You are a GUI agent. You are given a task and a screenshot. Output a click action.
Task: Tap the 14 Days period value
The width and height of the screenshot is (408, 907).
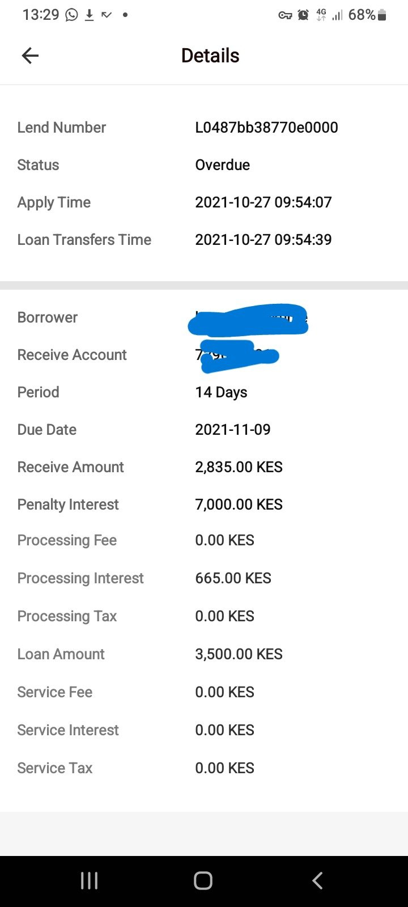click(x=221, y=392)
